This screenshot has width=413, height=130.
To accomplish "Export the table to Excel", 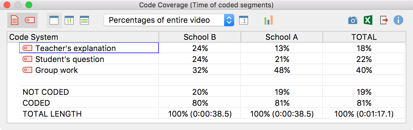I will 368,20.
